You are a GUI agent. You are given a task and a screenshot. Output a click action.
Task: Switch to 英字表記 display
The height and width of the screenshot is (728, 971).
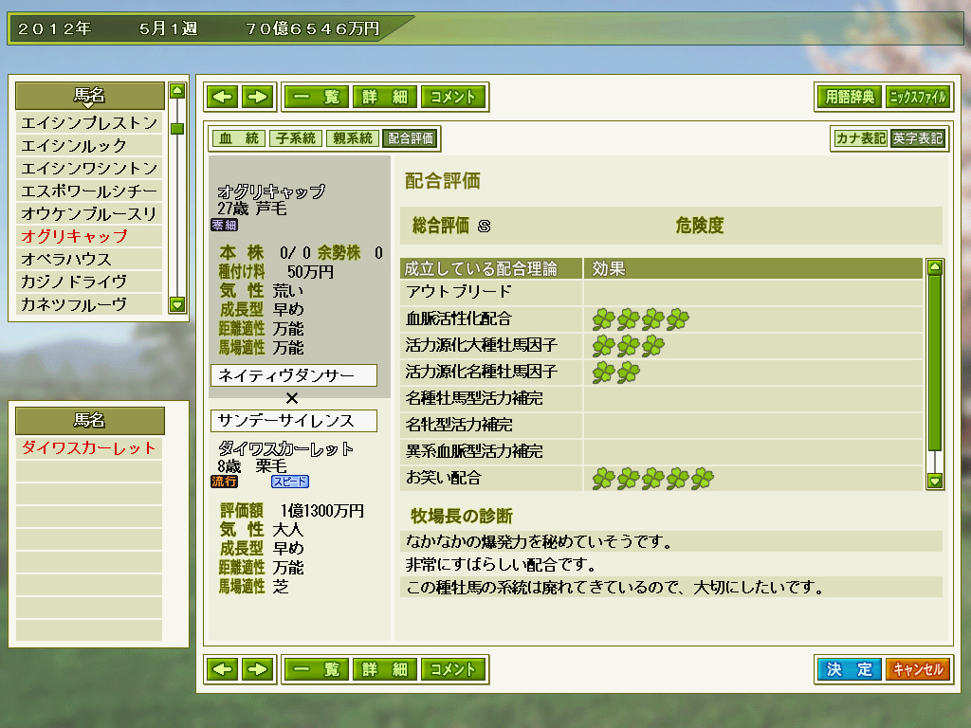point(917,138)
